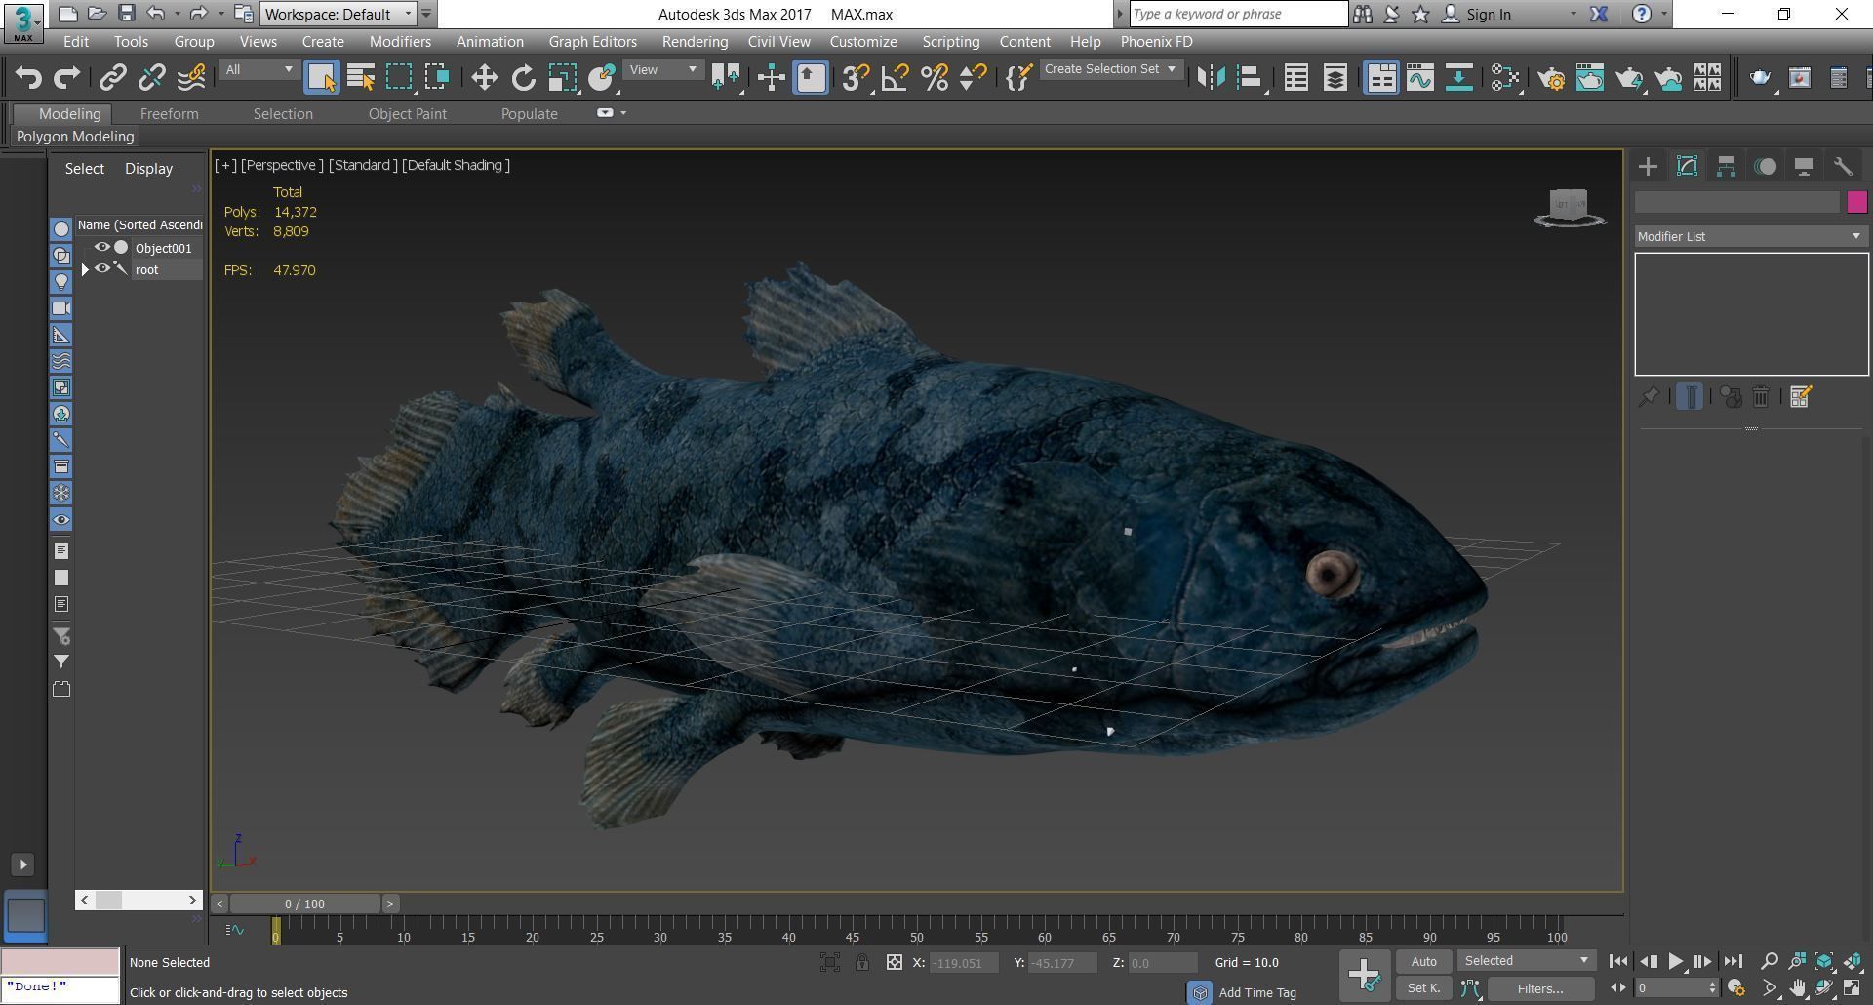Click the Filters... key filters button
Viewport: 1873px width, 1005px height.
point(1539,988)
